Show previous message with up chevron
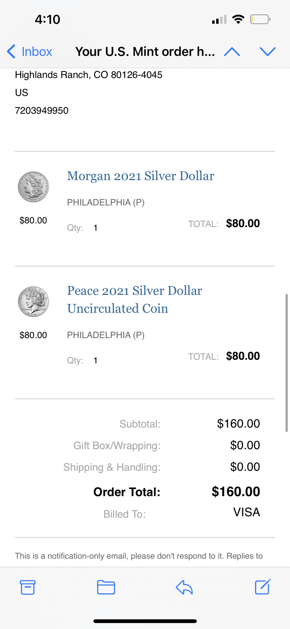Viewport: 290px width, 629px height. click(232, 51)
